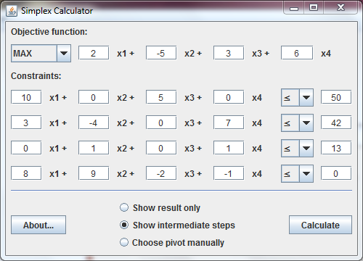Focus the objective x4 coefficient field showing 6
This screenshot has width=363, height=261.
click(x=297, y=53)
